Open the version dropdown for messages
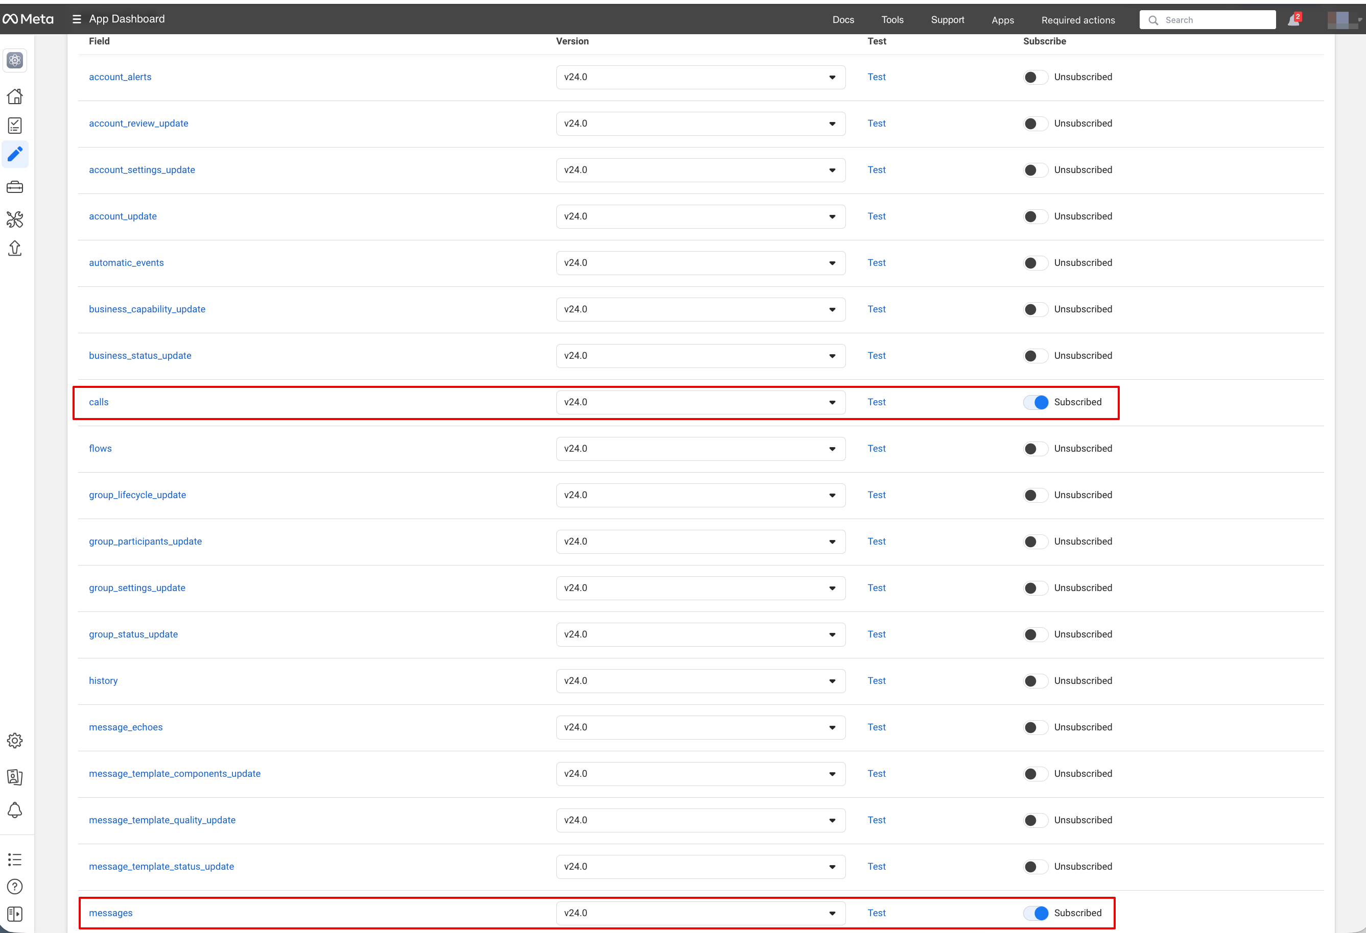Screen dimensions: 1366x933 (x=700, y=913)
